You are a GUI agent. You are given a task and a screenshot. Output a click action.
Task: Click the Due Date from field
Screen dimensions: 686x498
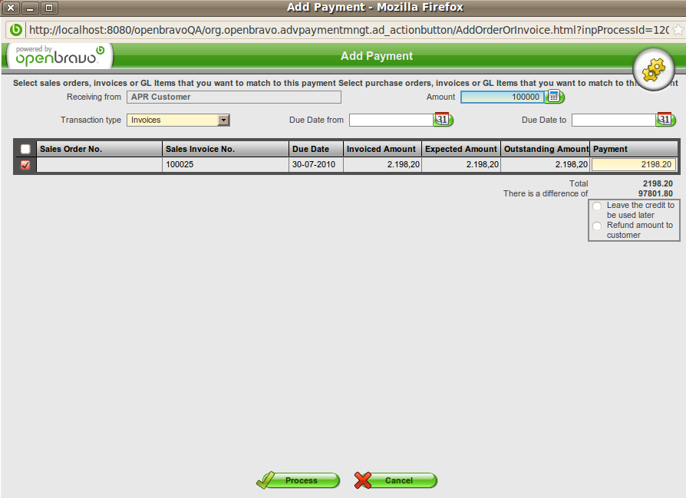(391, 120)
